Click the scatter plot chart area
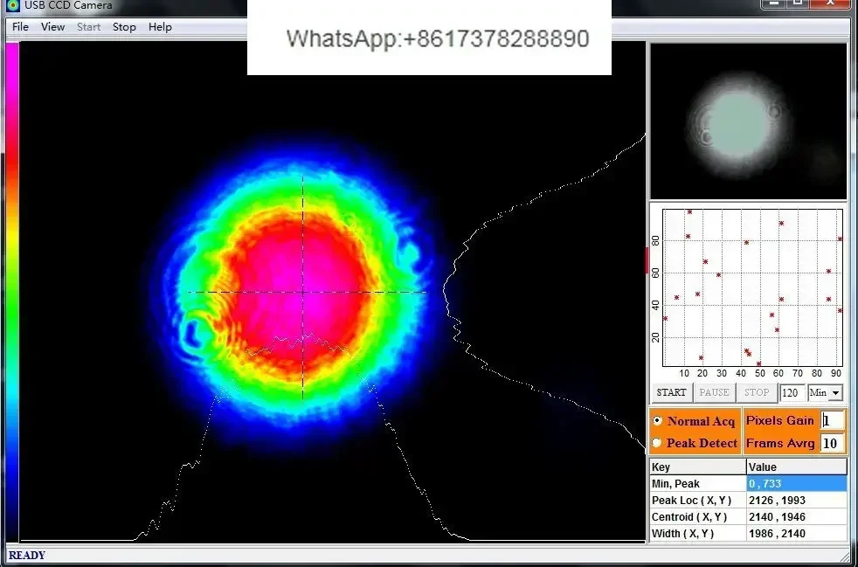The height and width of the screenshot is (567, 858). [752, 288]
